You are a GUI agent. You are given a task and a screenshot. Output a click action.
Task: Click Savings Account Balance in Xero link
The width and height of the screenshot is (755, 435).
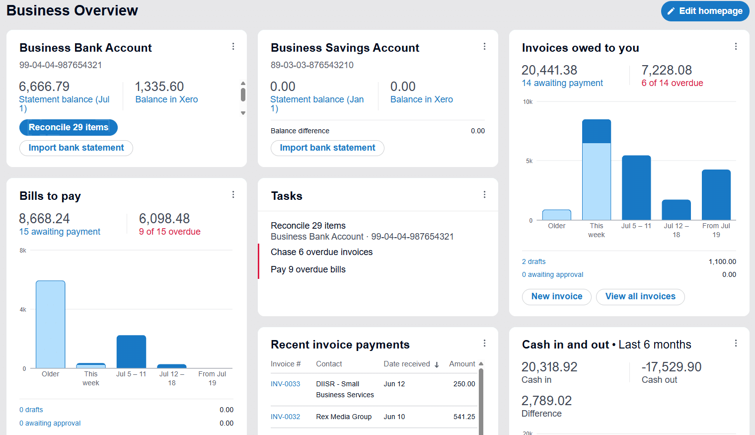click(x=421, y=99)
